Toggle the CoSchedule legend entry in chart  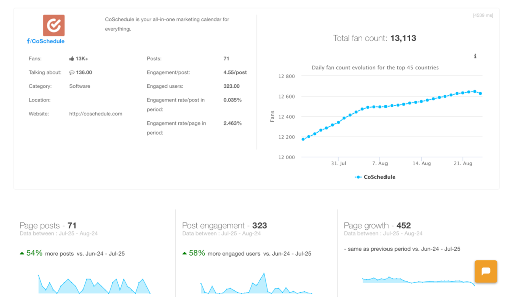(x=375, y=177)
